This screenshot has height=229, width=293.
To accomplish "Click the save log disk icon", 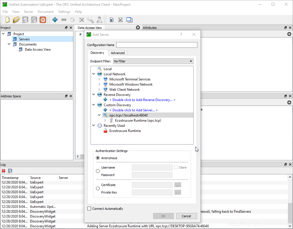I will click(x=10, y=171).
